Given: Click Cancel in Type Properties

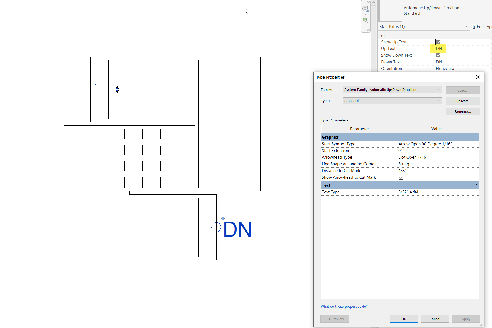Looking at the screenshot, I should tap(435, 319).
